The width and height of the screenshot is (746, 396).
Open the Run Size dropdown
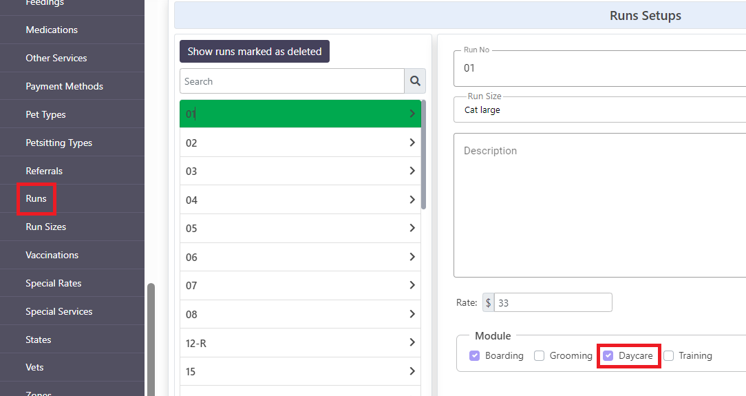point(599,110)
